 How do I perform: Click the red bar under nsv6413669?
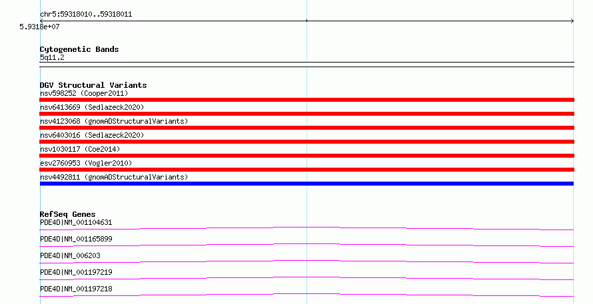306,114
